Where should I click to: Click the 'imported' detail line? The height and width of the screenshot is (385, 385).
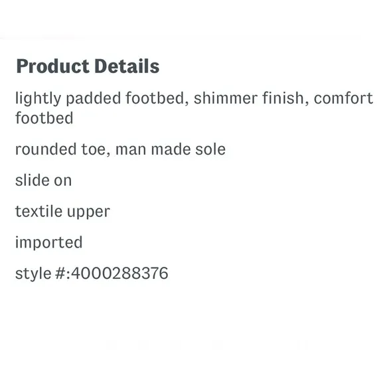(x=49, y=242)
